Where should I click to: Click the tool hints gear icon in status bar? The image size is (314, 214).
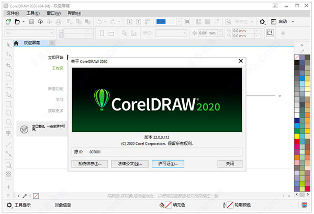(9, 205)
